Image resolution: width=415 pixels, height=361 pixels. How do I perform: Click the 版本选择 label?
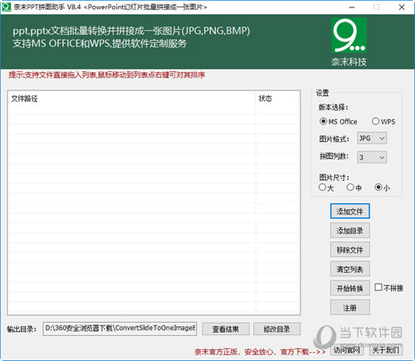click(333, 107)
